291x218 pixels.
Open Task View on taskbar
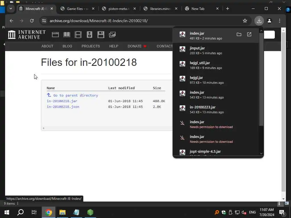pyautogui.click(x=34, y=212)
